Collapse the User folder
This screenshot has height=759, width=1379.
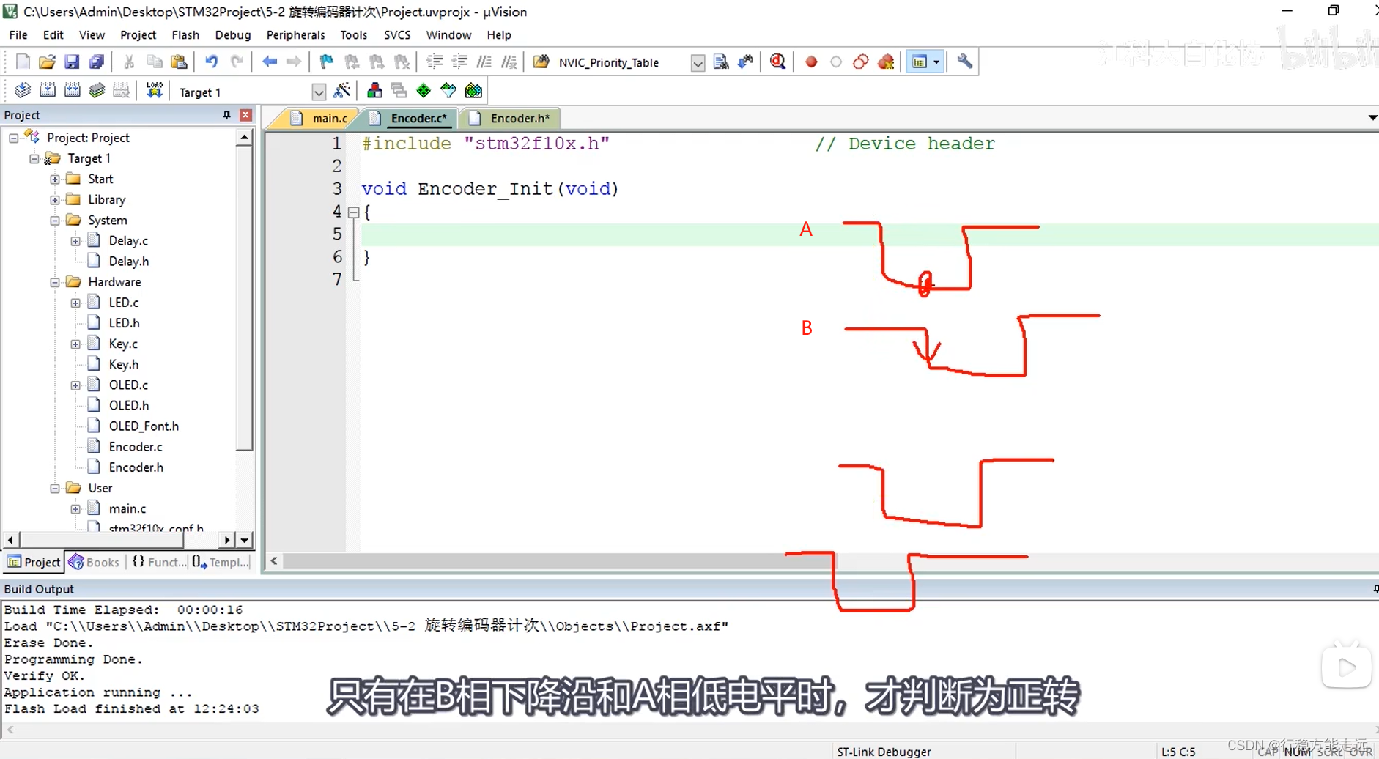[x=55, y=488]
